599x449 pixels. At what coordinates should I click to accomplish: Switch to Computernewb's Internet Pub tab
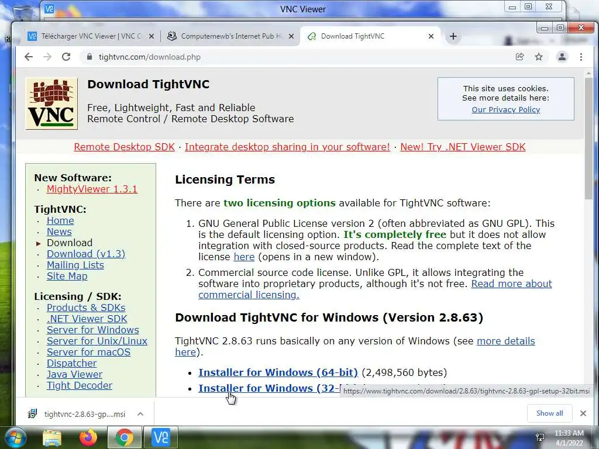click(x=231, y=36)
